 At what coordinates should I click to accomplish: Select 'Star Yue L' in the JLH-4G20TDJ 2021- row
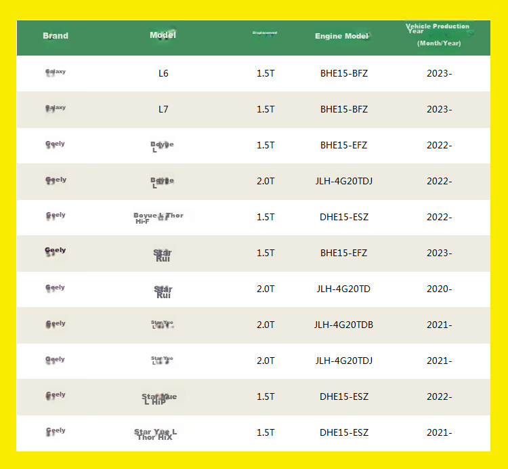162,360
